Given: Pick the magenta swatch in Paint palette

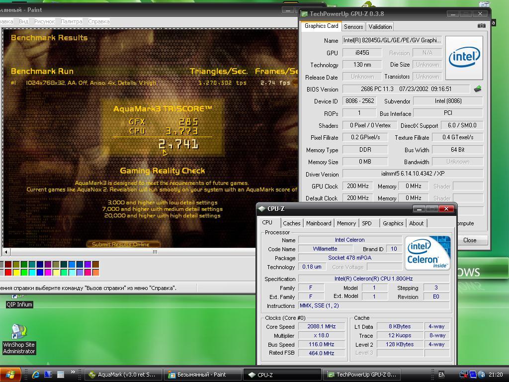Looking at the screenshot, I should tap(48, 272).
